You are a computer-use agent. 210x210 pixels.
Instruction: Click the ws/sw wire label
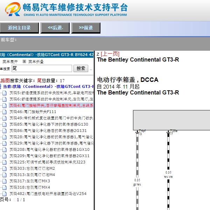pyautogui.click(x=168, y=177)
